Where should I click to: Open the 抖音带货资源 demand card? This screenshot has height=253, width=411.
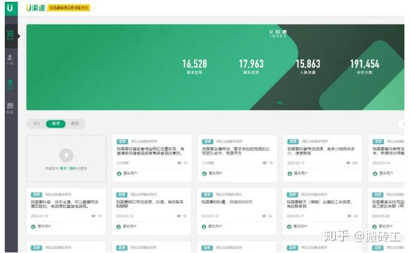(322, 158)
